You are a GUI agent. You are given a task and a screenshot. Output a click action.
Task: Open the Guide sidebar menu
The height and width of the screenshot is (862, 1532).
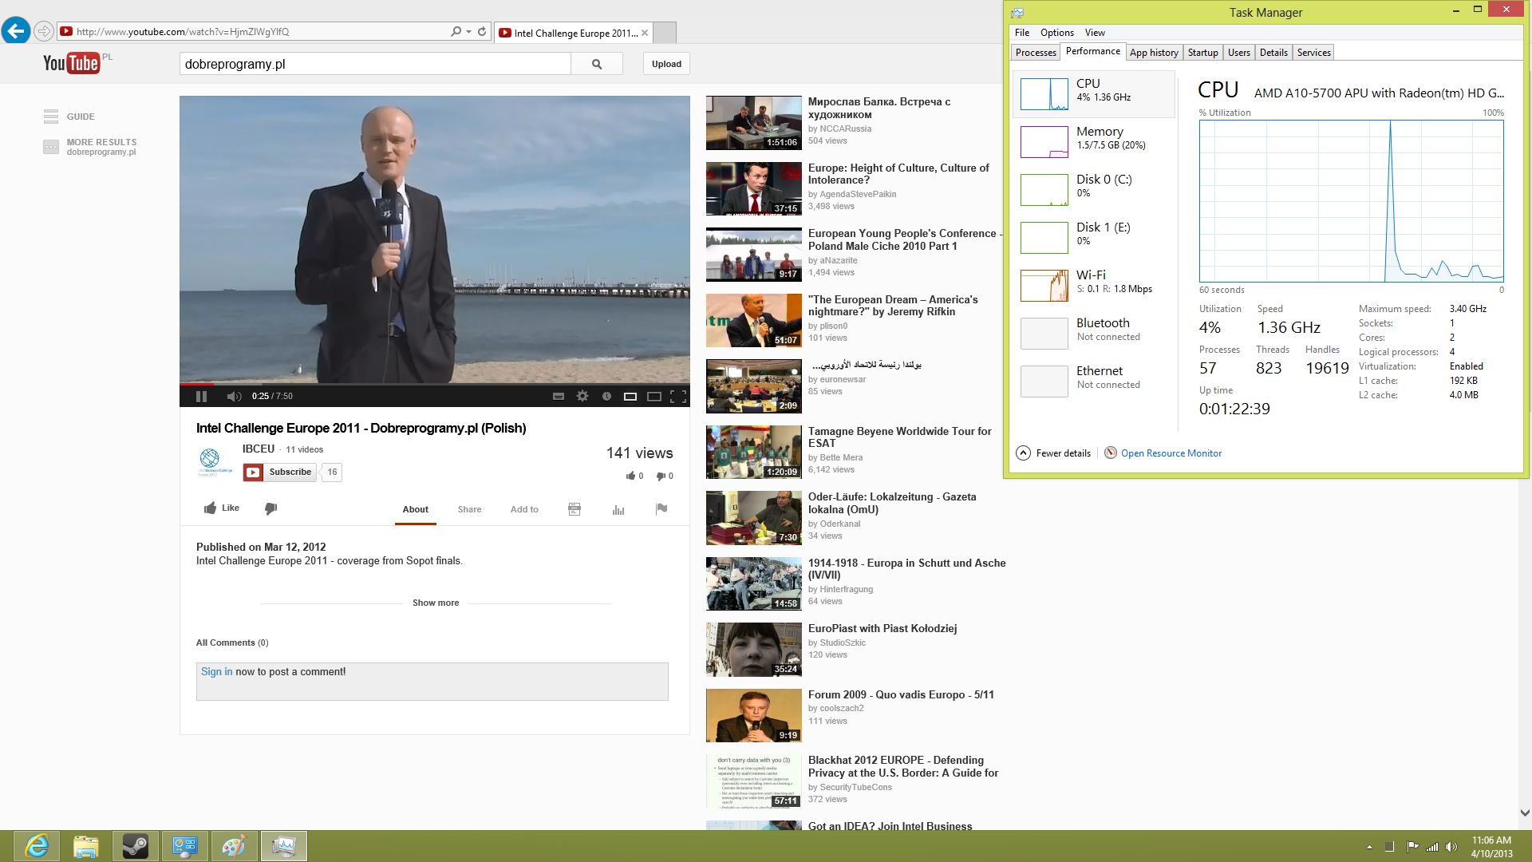(69, 117)
